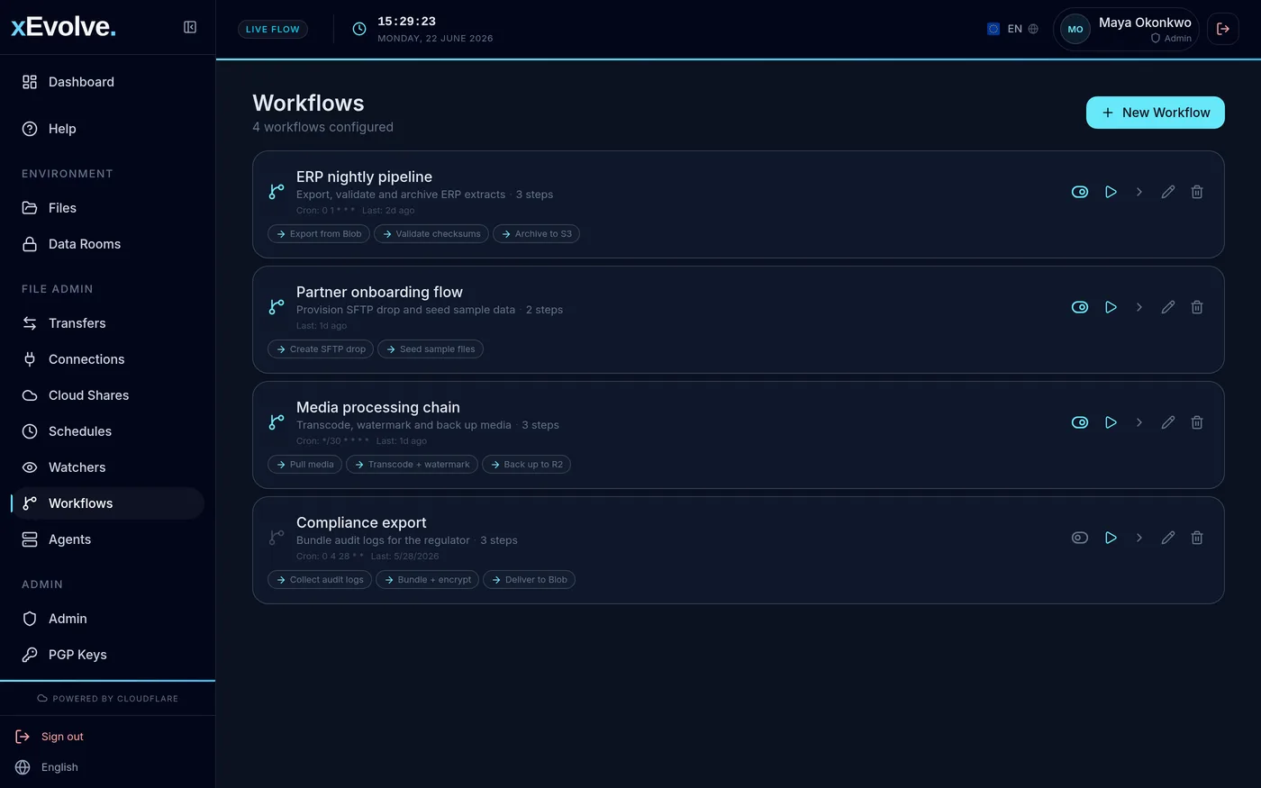Viewport: 1261px width, 788px height.
Task: Open the Connections page
Action: click(107, 359)
